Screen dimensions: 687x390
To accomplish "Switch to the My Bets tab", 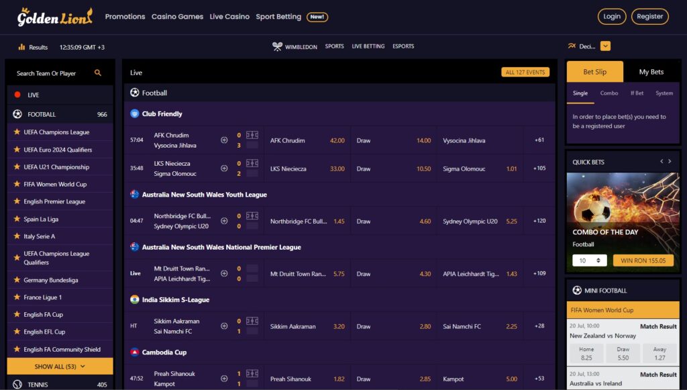I will [650, 72].
